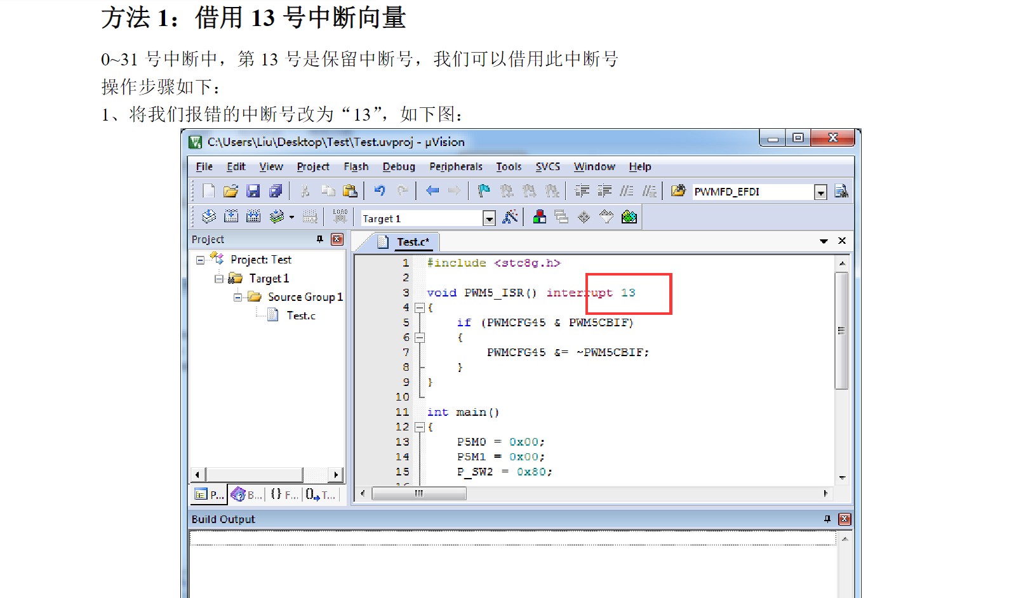Viewport: 1028px width, 598px height.
Task: Collapse the code fold at line 12
Action: point(419,427)
